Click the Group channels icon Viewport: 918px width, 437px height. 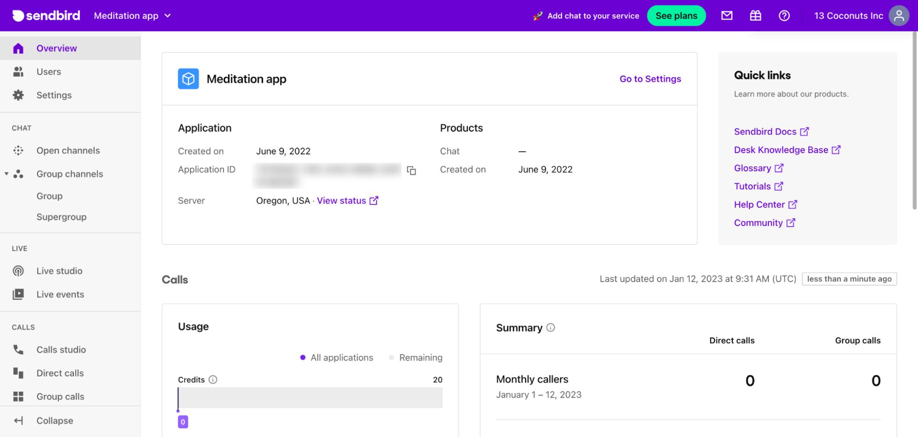[x=18, y=174]
